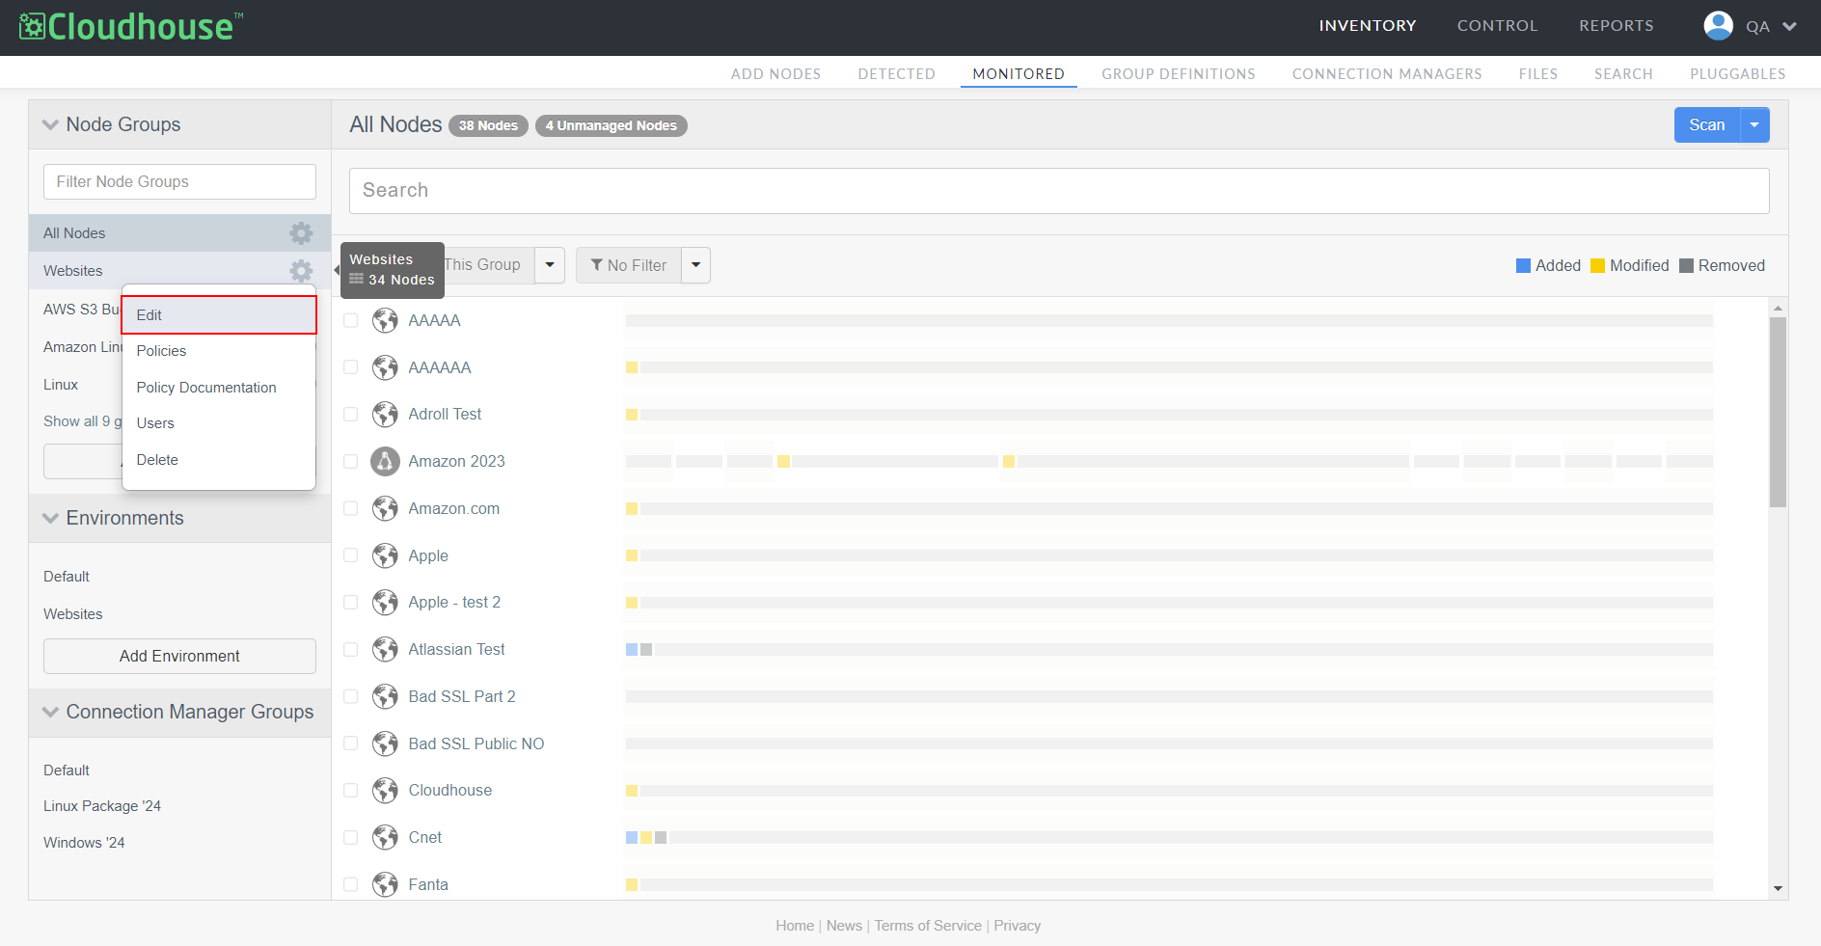Check the Amazon.com node box

point(351,508)
